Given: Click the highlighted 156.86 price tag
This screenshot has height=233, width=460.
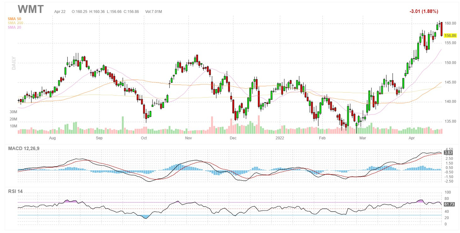Looking at the screenshot, I should pos(450,36).
